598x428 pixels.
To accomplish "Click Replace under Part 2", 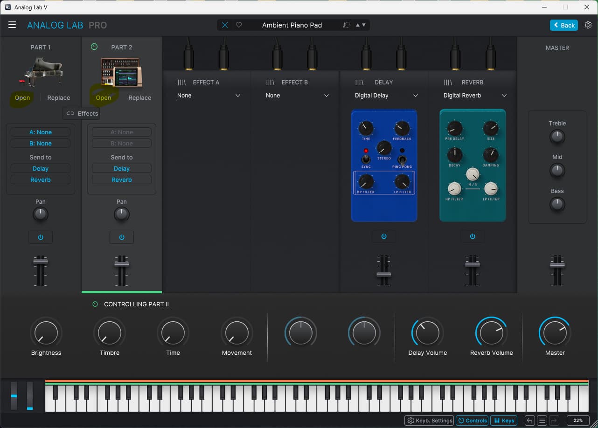I will click(x=139, y=98).
